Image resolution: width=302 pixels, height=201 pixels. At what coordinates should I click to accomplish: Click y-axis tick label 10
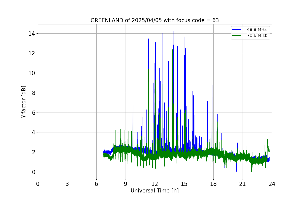coord(32,73)
